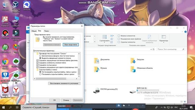This screenshot has height=110, width=195.
Task: Select the Yandex browser desktop icon
Action: pyautogui.click(x=16, y=91)
